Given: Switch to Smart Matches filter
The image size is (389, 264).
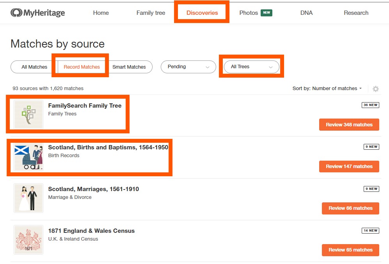Looking at the screenshot, I should point(129,67).
